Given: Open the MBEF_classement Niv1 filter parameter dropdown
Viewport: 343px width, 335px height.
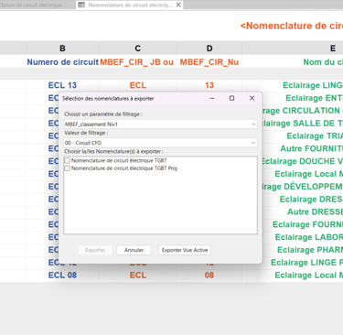Looking at the screenshot, I should 160,124.
